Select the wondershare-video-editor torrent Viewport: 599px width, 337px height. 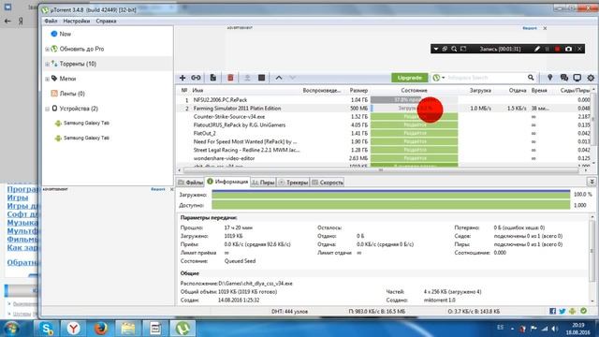pos(224,158)
